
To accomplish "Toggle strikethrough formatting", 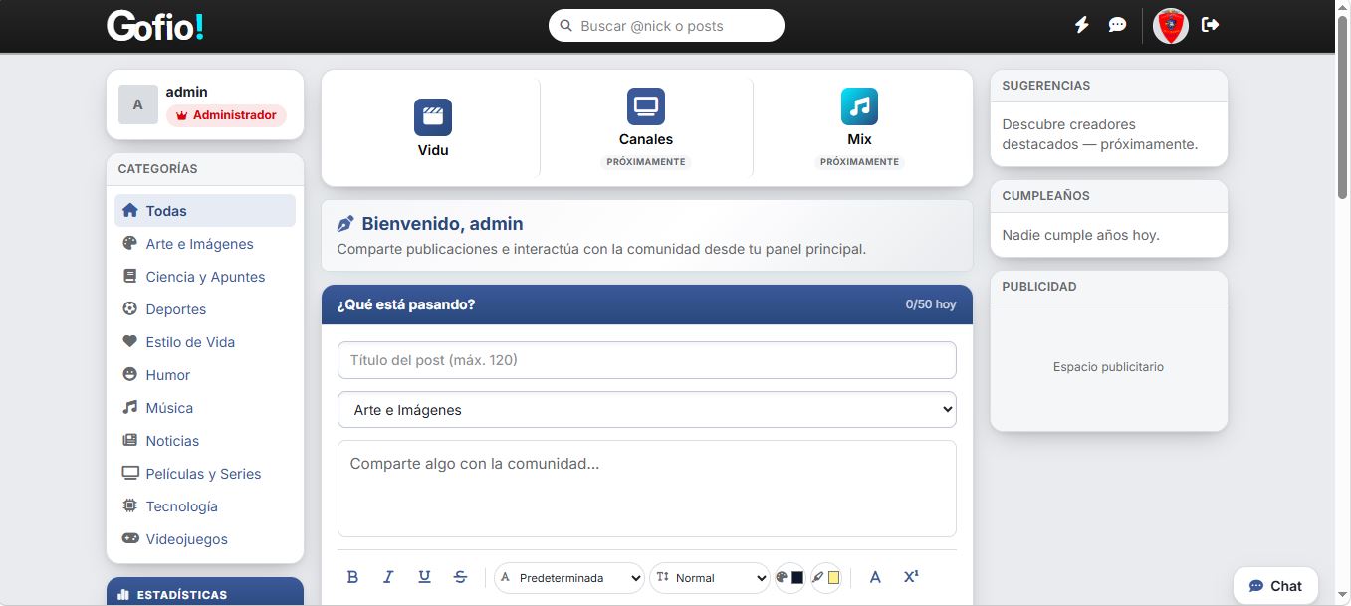I will click(x=460, y=577).
